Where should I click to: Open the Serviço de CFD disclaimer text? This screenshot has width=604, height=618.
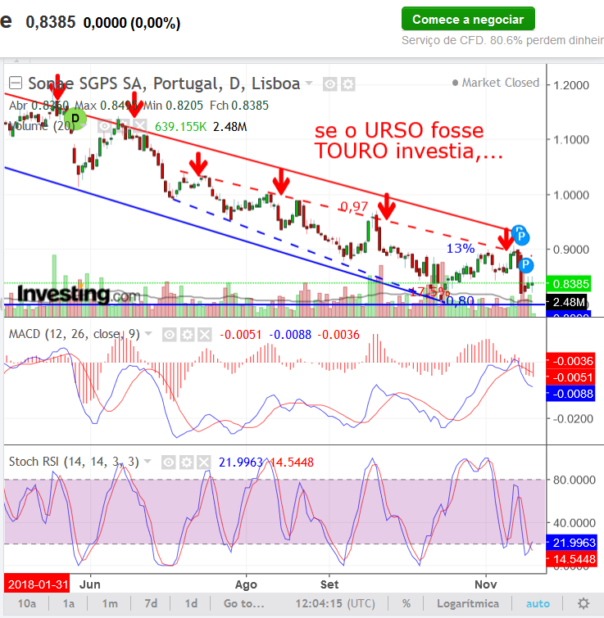[502, 40]
